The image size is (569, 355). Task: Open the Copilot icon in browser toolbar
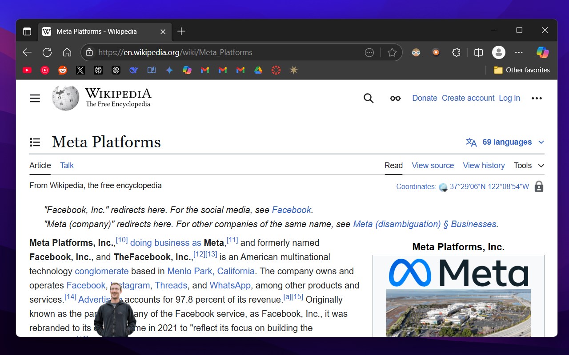tap(542, 52)
